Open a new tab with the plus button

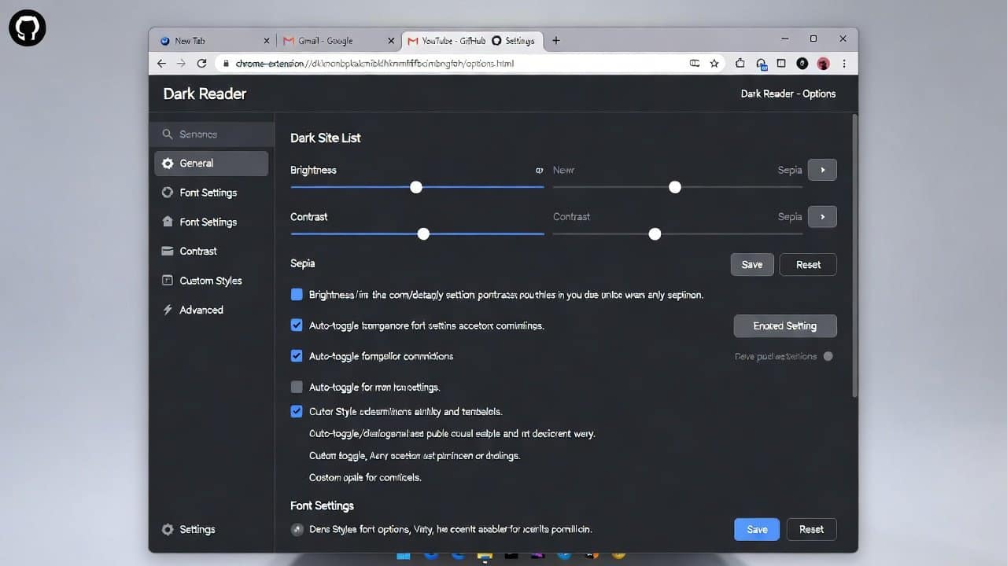(555, 40)
